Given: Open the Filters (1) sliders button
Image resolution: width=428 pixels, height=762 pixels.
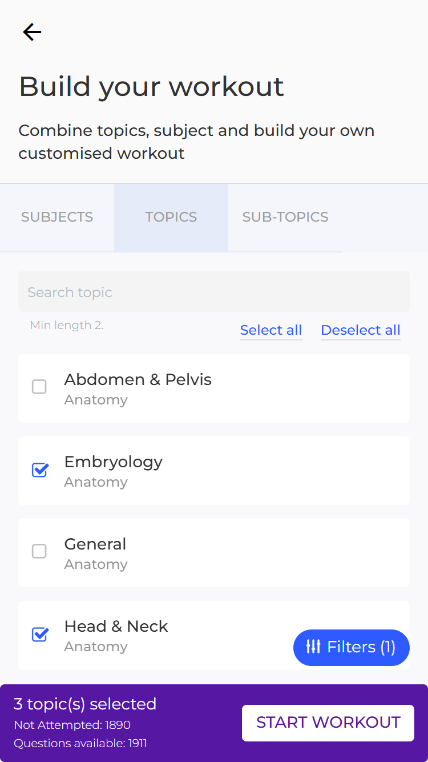Looking at the screenshot, I should 351,647.
